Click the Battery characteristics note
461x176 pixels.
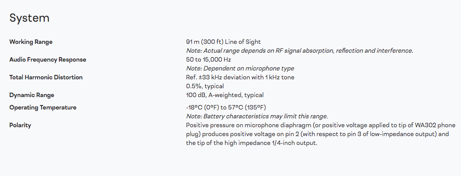click(257, 116)
